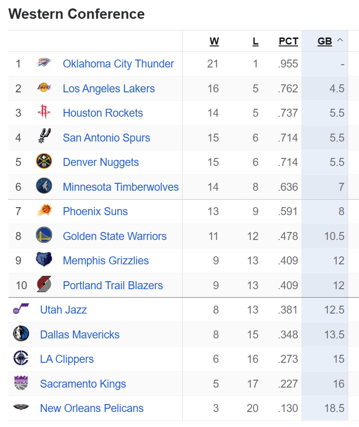
Task: Sort standings by L column header
Action: [x=255, y=41]
